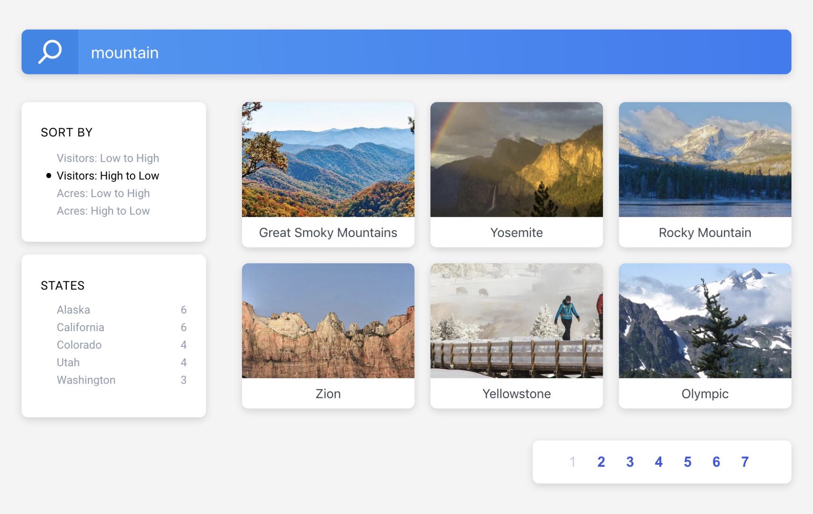Select the Zion park card
The image size is (813, 514).
[x=328, y=335]
